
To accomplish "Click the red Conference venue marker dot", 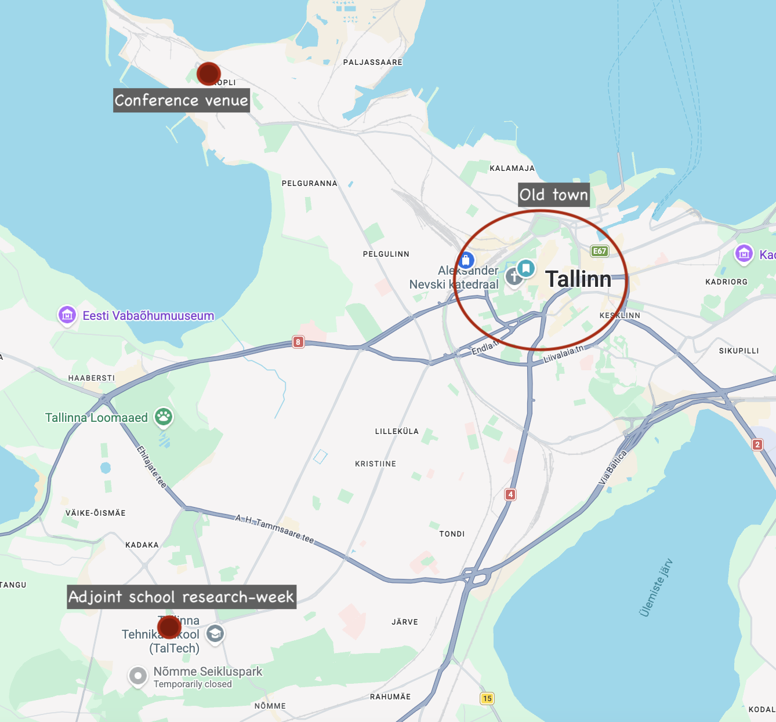I will [x=208, y=74].
